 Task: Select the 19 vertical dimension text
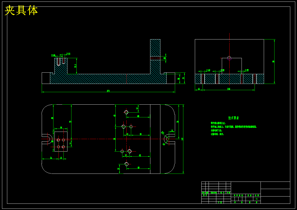[119, 169]
